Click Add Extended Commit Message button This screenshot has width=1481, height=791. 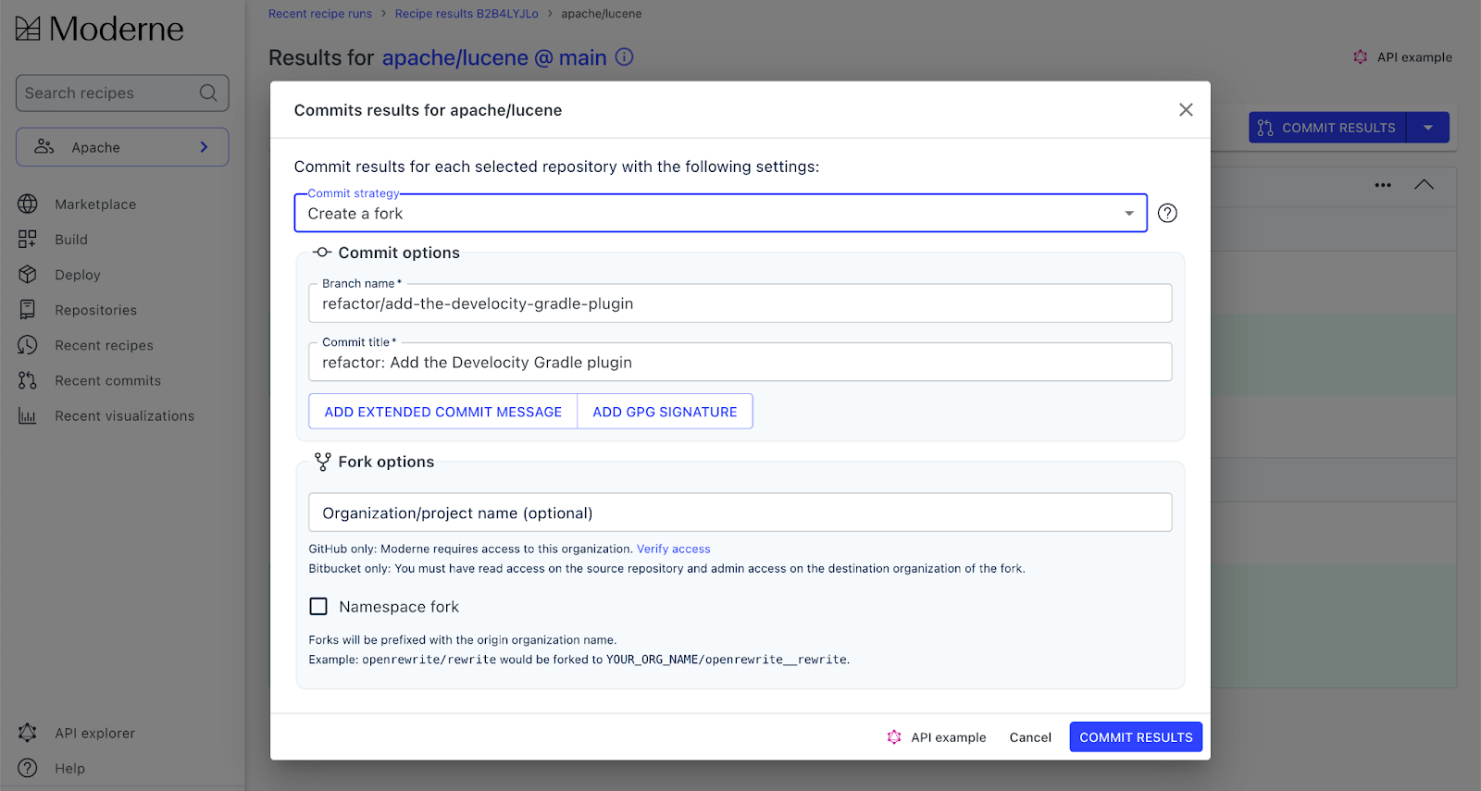coord(443,412)
